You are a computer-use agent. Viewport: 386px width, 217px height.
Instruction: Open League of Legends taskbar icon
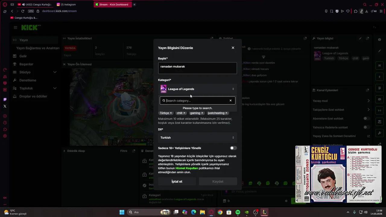click(264, 212)
